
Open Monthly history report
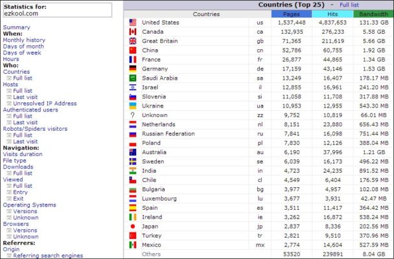24,40
